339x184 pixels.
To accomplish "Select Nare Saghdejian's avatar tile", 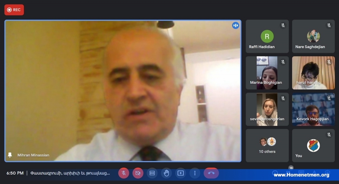I will pyautogui.click(x=313, y=36).
